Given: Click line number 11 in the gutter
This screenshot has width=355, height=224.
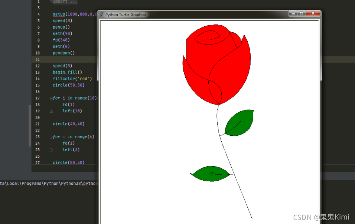Looking at the screenshot, I should [x=38, y=59].
